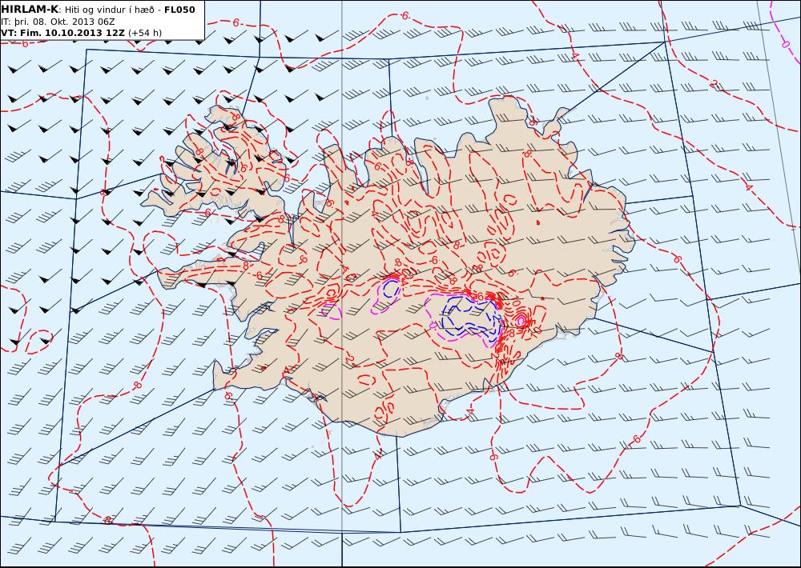
Task: Select the '(+54 h)' forecast offset text
Action: tap(145, 33)
